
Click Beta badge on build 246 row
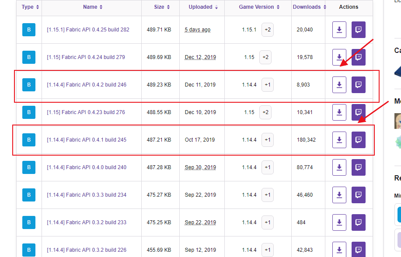pos(29,85)
